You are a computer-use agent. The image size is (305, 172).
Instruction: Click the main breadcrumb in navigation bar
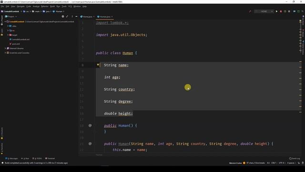36,11
